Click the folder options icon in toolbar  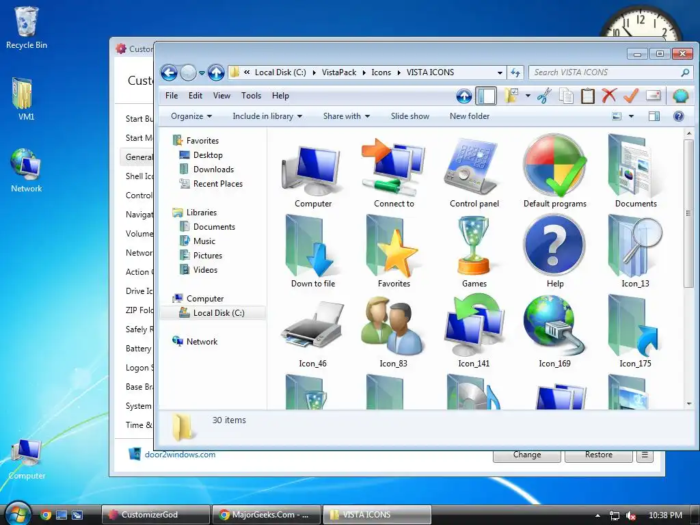(511, 95)
